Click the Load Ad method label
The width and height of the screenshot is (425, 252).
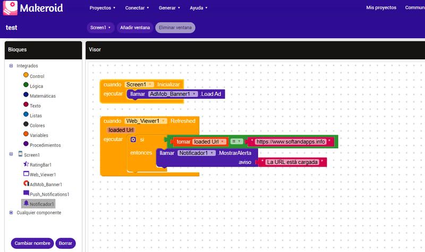point(211,94)
